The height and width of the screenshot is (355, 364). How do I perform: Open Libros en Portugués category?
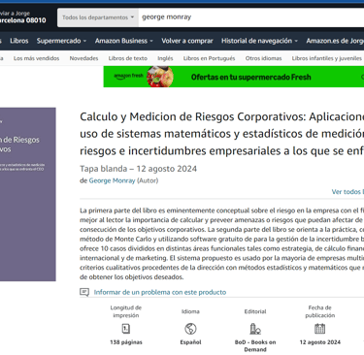(x=209, y=58)
